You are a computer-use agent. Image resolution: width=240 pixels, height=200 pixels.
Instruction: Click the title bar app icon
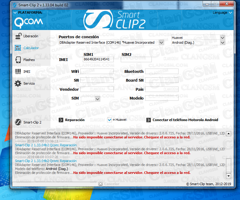point(15,5)
